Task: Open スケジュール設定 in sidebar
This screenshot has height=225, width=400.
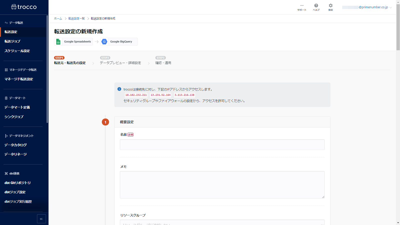Action: tap(17, 51)
